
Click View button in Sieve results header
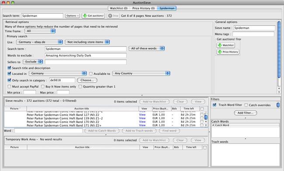tap(198, 102)
